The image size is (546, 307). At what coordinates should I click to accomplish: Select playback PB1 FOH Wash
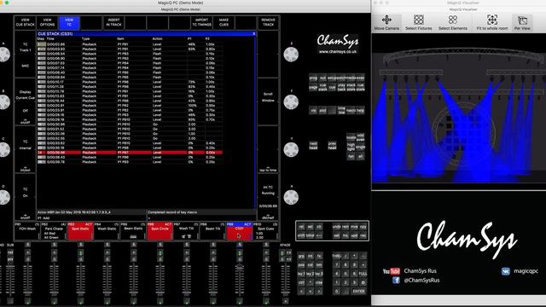[x=27, y=231]
